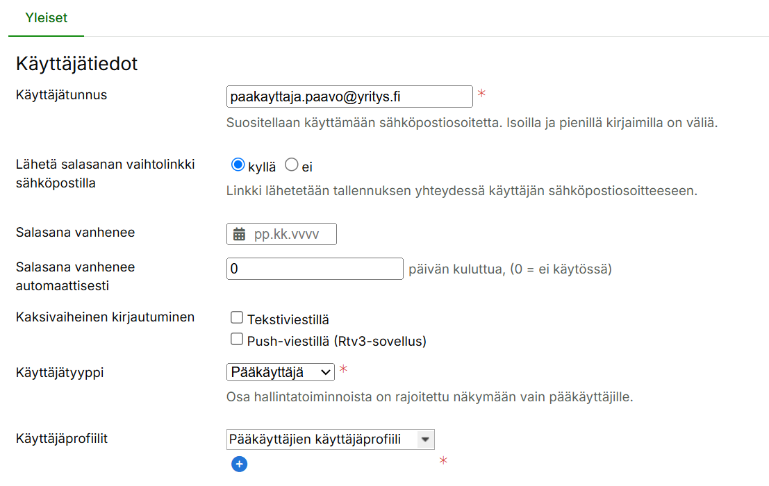
Task: Click the automatic password expiry days field
Action: pos(315,269)
